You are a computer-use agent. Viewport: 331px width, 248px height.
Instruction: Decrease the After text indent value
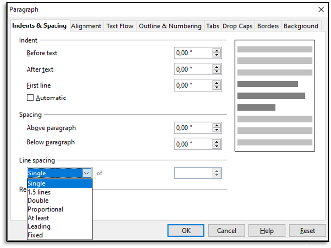[216, 72]
